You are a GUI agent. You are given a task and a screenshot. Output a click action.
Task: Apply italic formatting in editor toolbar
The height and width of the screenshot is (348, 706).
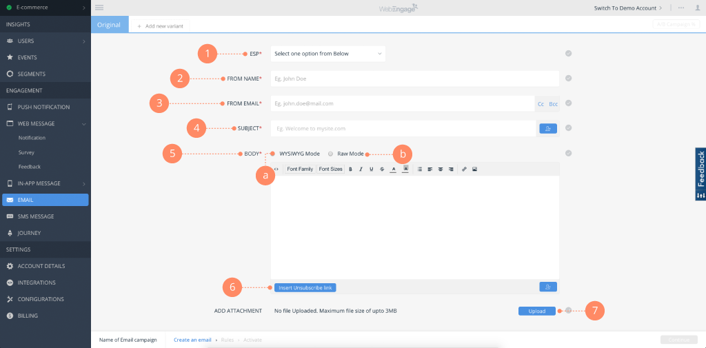click(x=361, y=170)
